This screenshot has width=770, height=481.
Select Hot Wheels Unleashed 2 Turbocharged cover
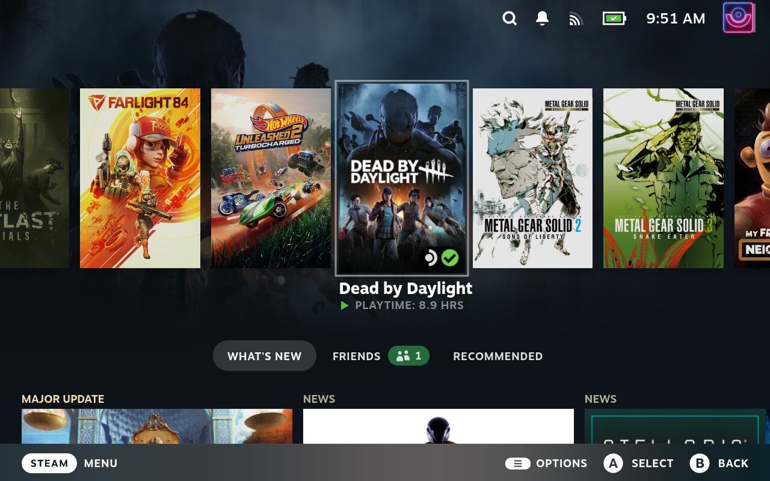pyautogui.click(x=271, y=178)
